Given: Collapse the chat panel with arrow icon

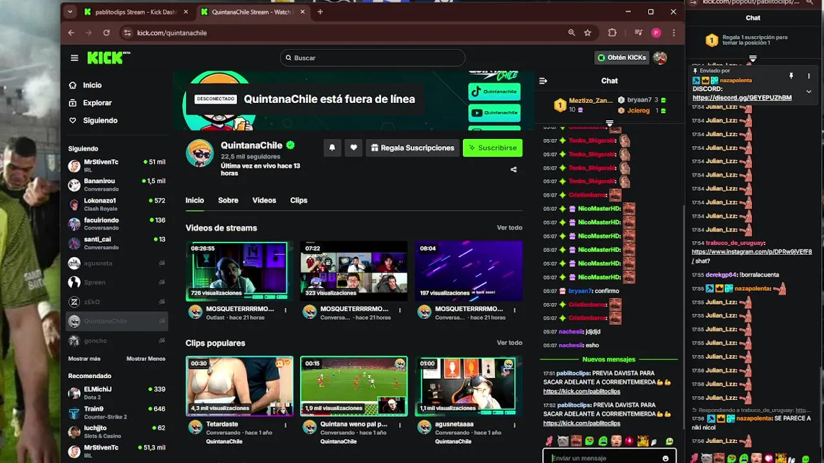Looking at the screenshot, I should [x=543, y=81].
